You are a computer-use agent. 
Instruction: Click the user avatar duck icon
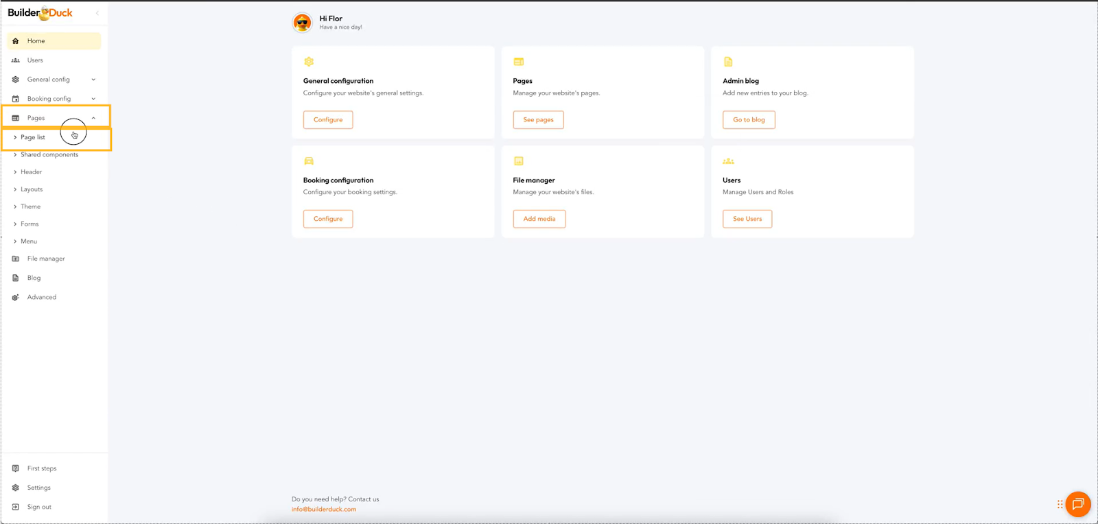coord(302,23)
